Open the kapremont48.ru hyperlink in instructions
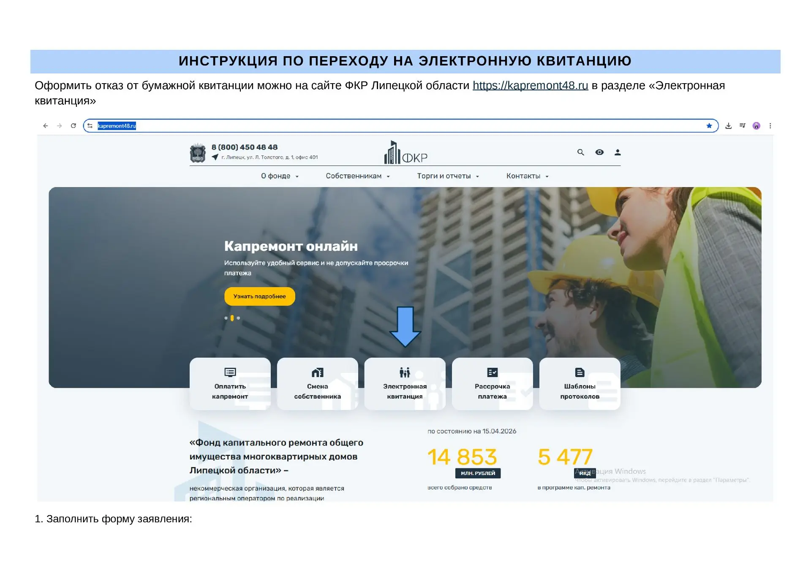This screenshot has width=811, height=573. (530, 86)
